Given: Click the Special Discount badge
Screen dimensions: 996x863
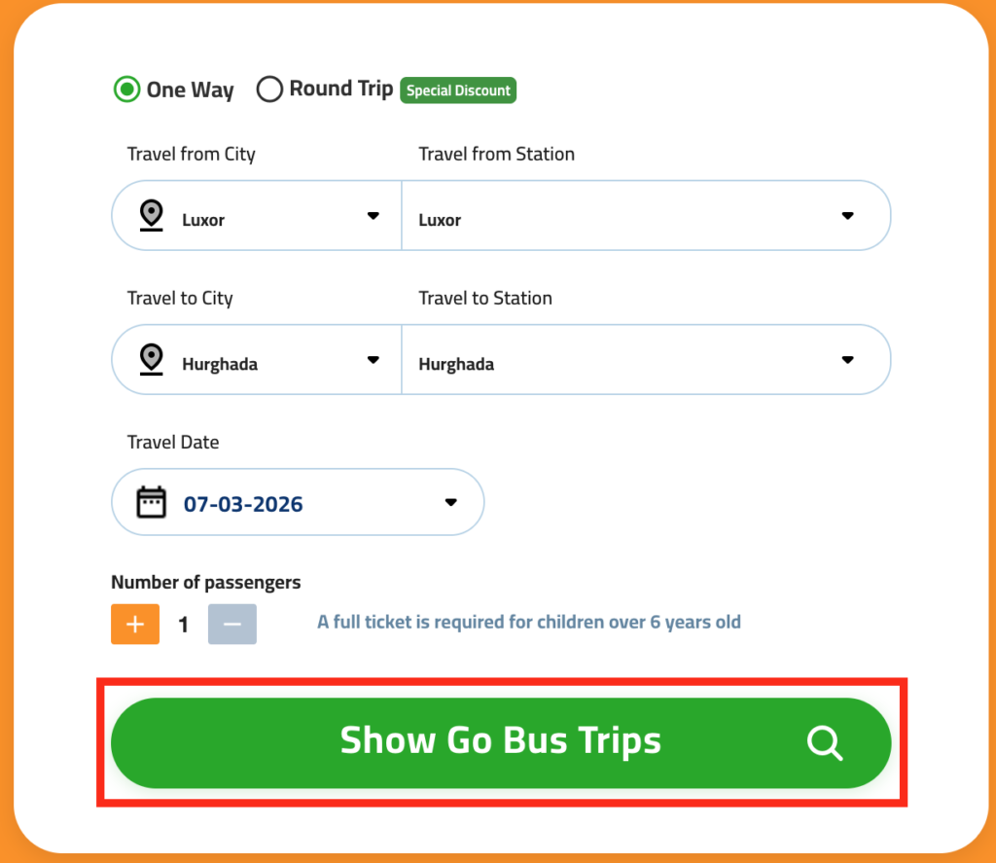Looking at the screenshot, I should tap(458, 90).
